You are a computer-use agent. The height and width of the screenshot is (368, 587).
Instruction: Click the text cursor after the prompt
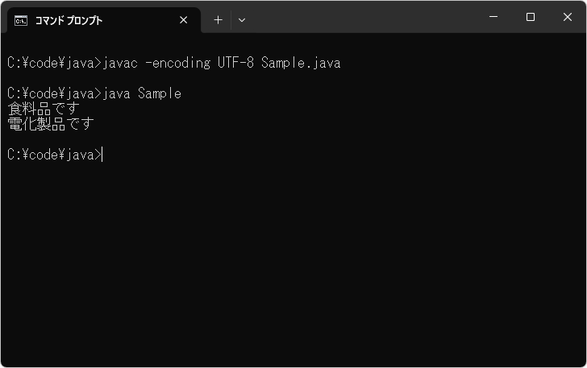[x=103, y=155]
